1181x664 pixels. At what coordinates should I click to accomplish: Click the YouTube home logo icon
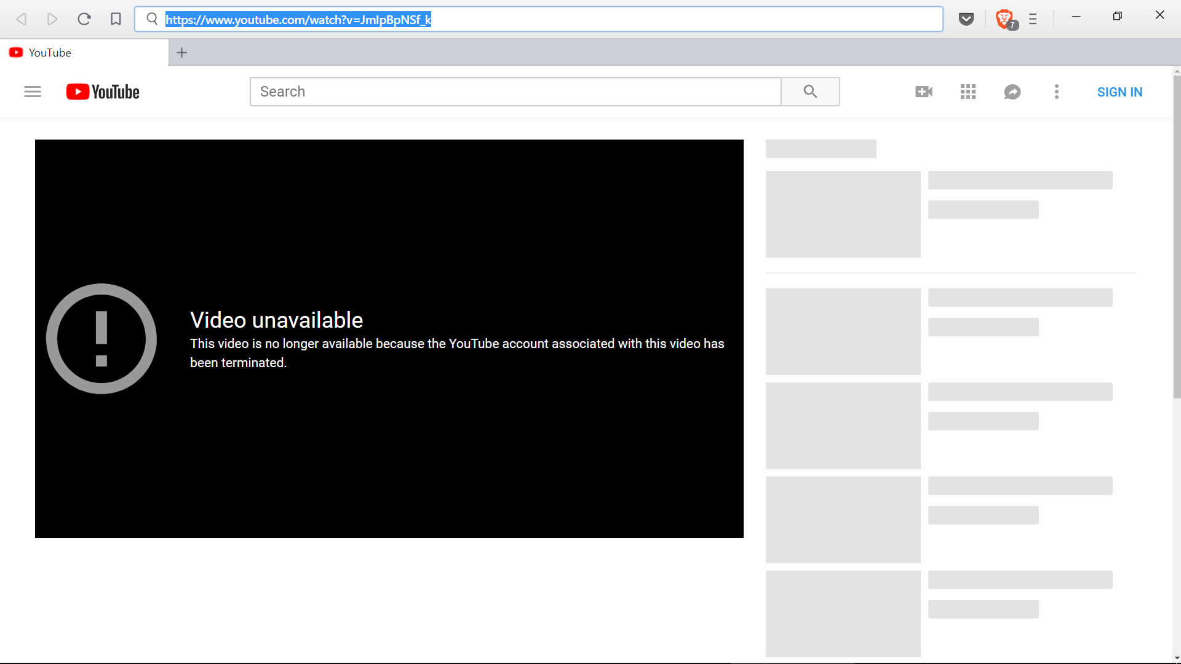point(102,92)
